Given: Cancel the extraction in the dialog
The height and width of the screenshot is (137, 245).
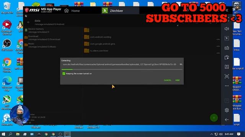Looking at the screenshot, I should pos(168,80).
